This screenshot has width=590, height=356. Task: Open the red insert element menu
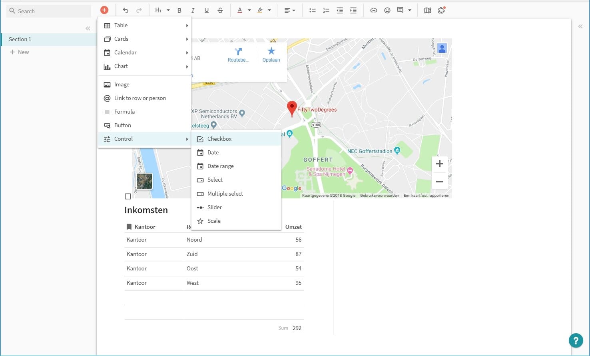tap(104, 10)
